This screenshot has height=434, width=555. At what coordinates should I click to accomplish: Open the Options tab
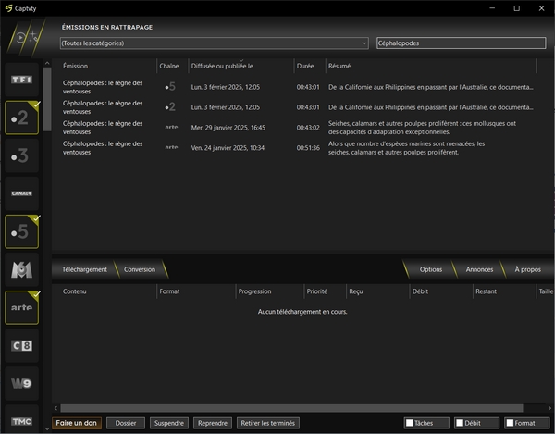coord(430,269)
